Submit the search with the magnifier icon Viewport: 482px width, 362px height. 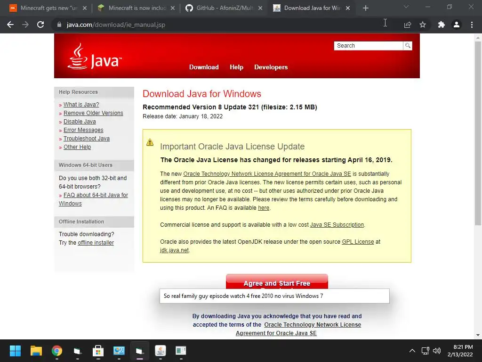pos(408,46)
